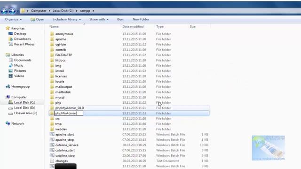301x169 pixels.
Task: Click xampp in the address breadcrumb
Action: coord(85,11)
